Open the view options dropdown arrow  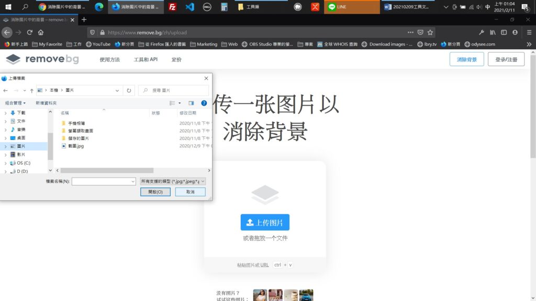180,103
